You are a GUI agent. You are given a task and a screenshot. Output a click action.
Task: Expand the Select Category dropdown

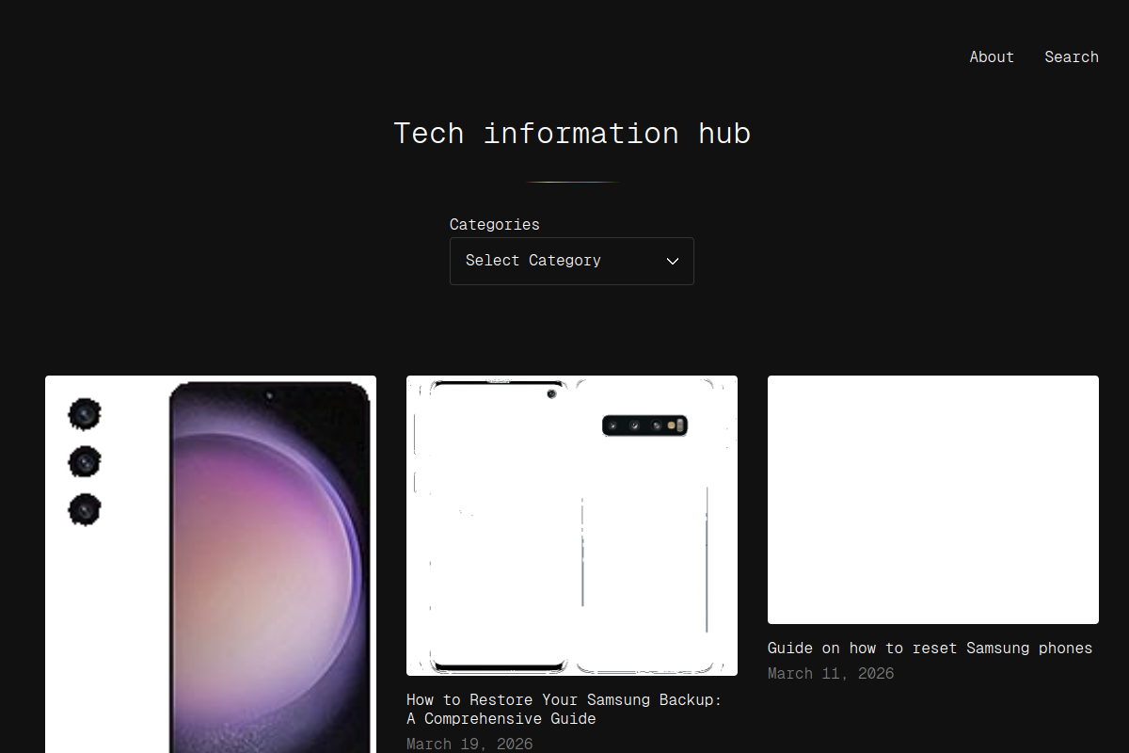[x=572, y=261]
